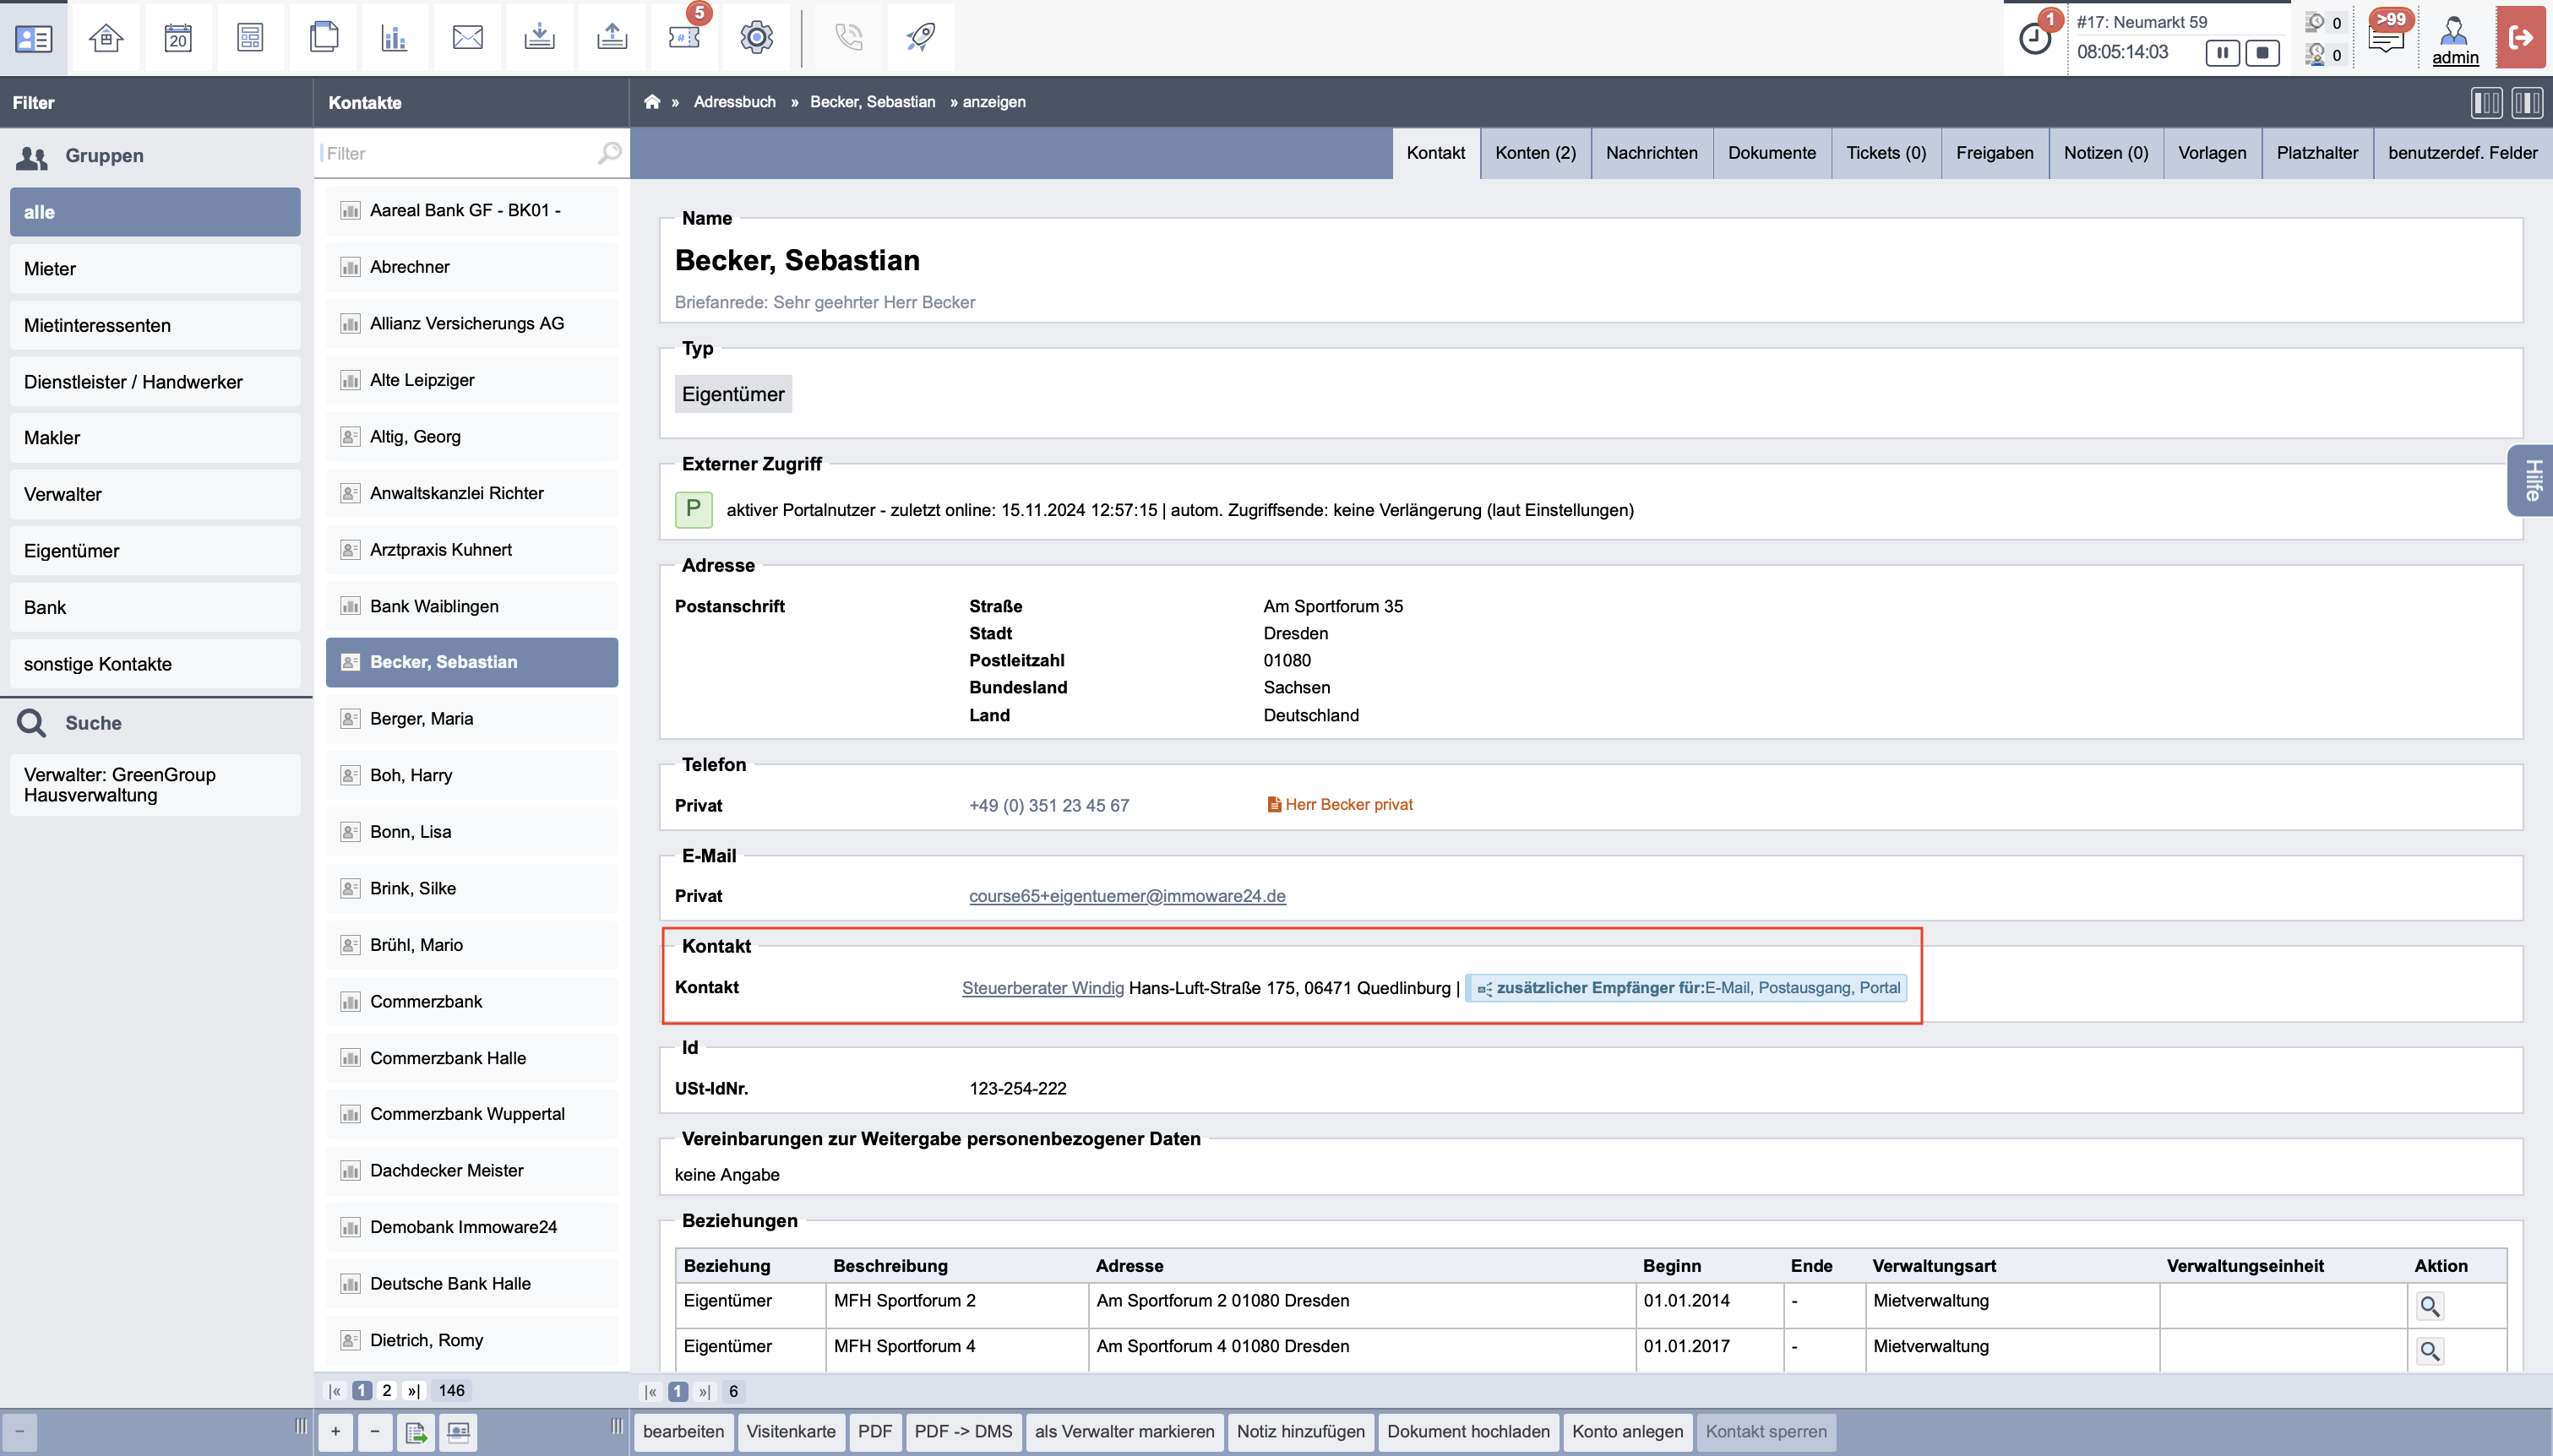
Task: Click the business card view icon below list
Action: [458, 1432]
